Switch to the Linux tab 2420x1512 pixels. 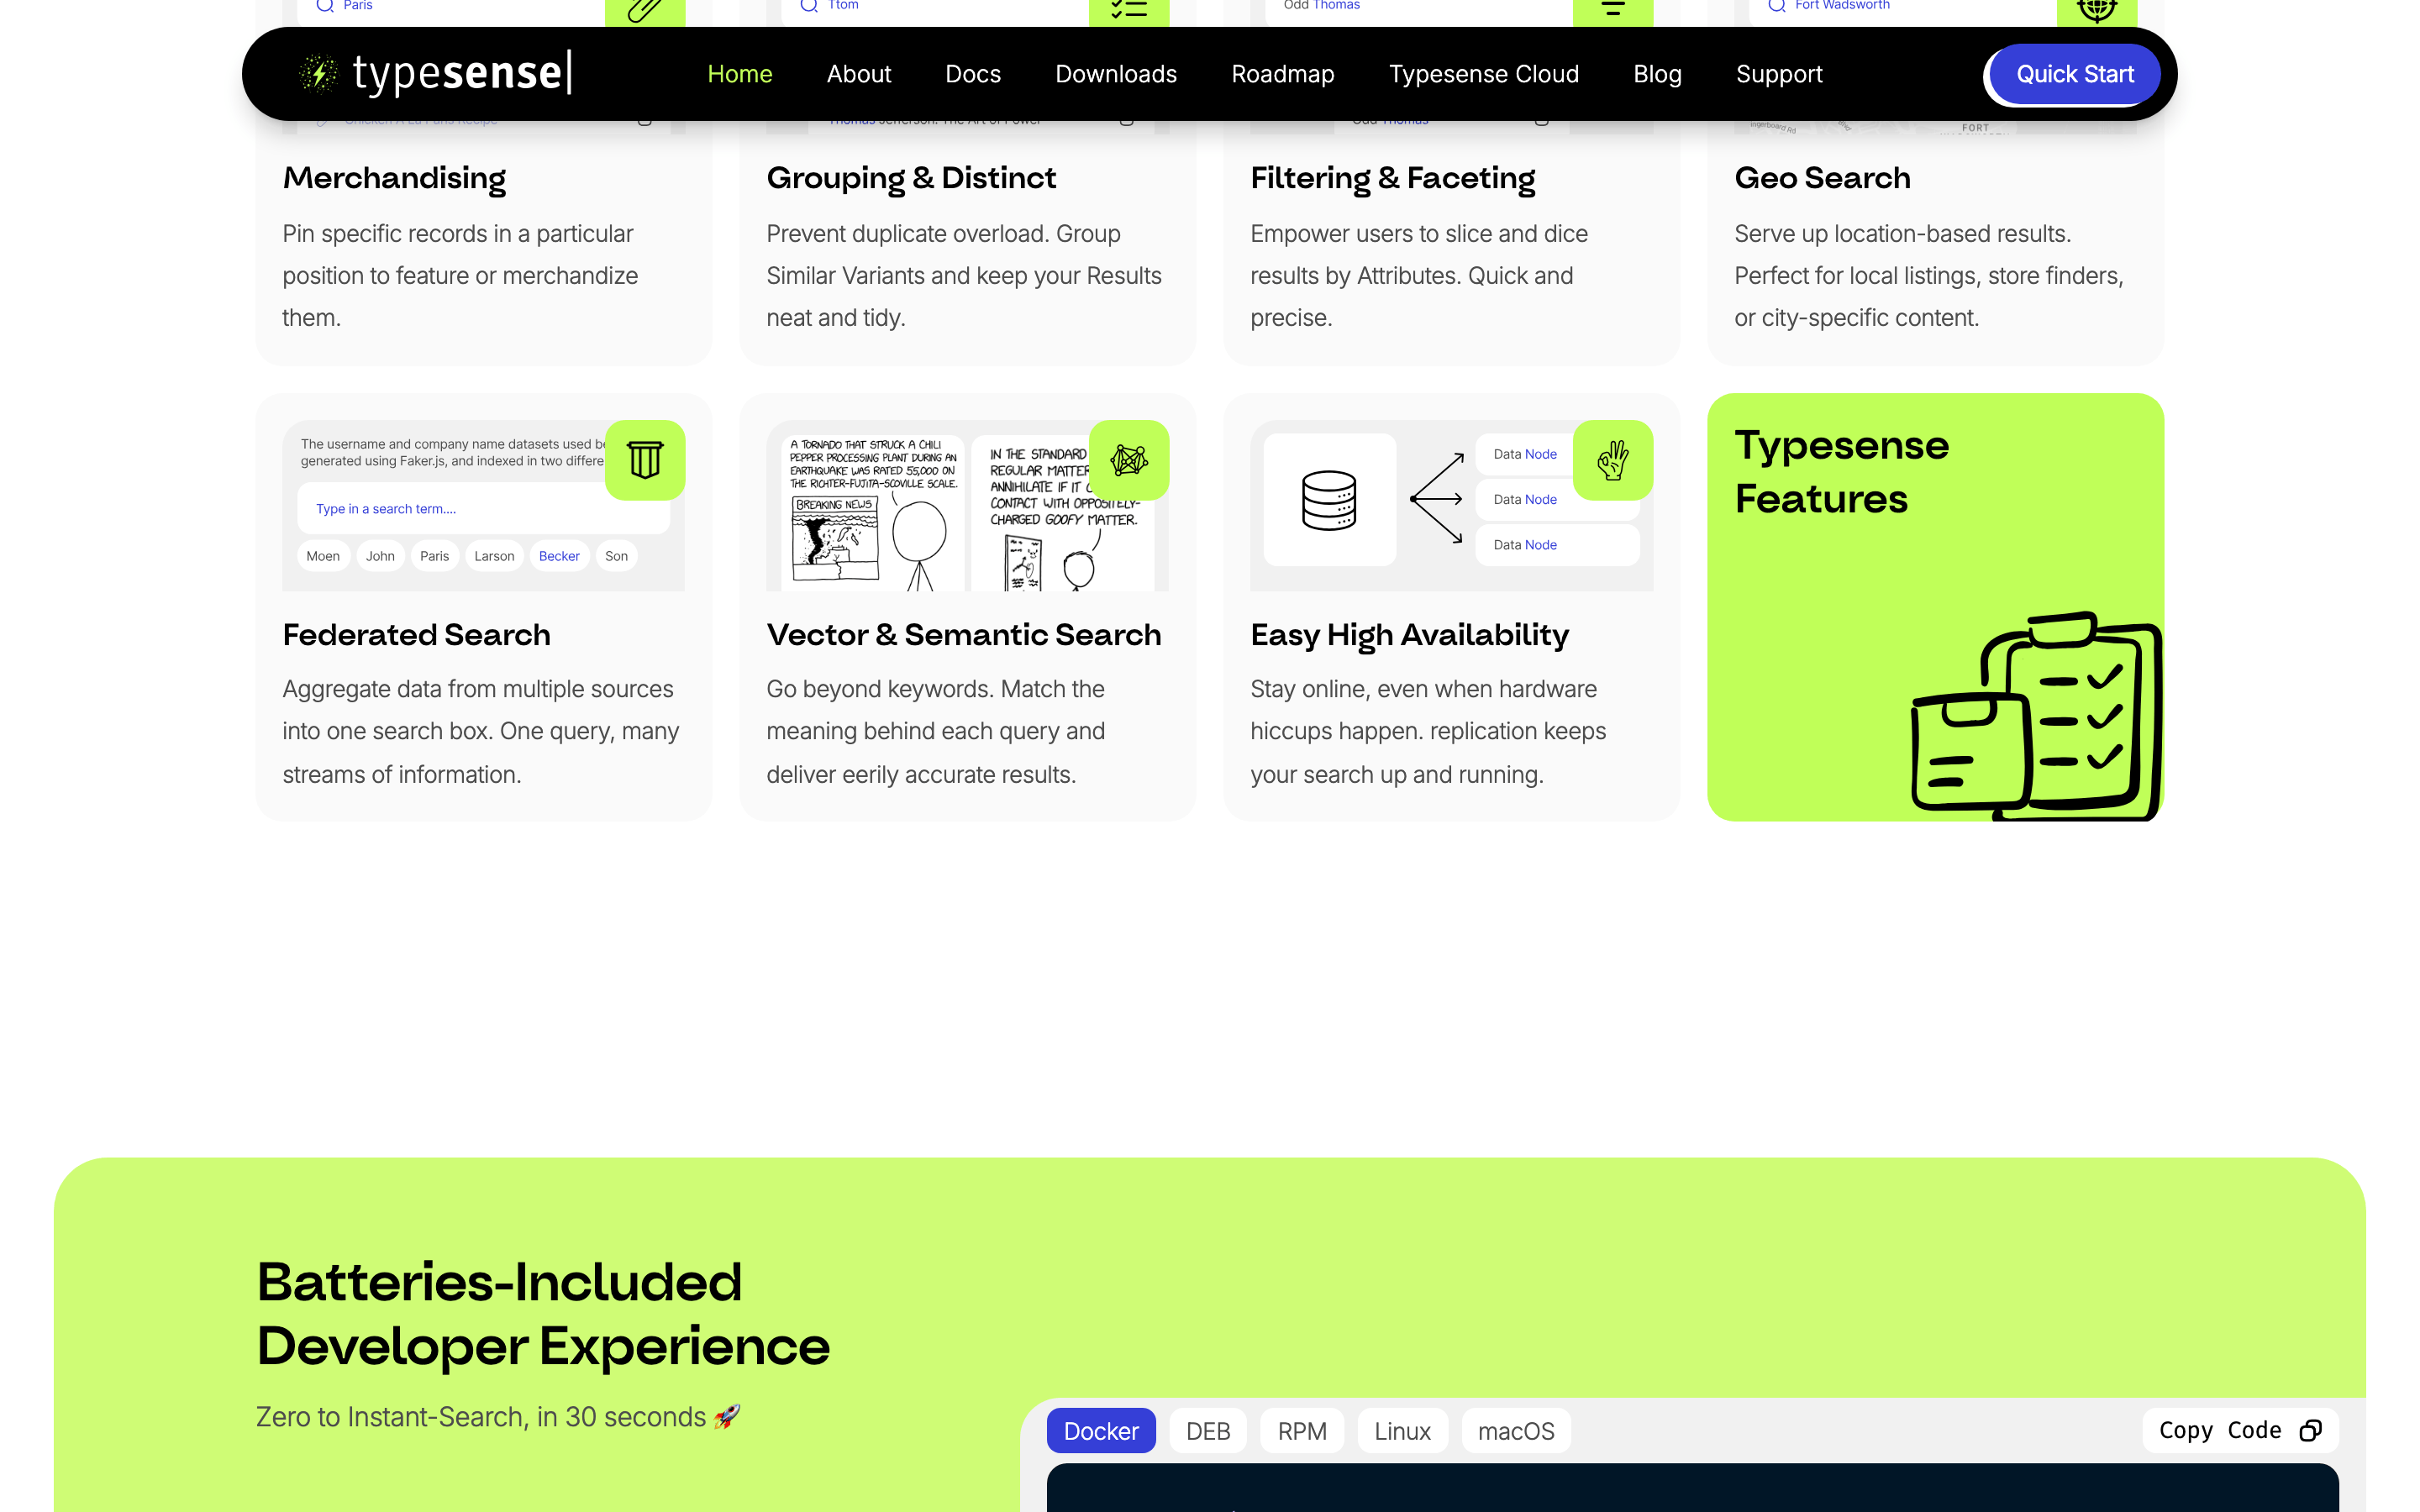(x=1402, y=1431)
